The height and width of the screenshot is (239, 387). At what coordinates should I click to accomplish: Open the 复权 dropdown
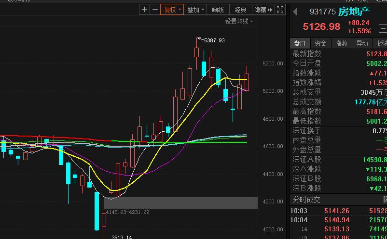[172, 10]
